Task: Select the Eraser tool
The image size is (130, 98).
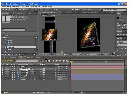Action: pyautogui.click(x=40, y=10)
